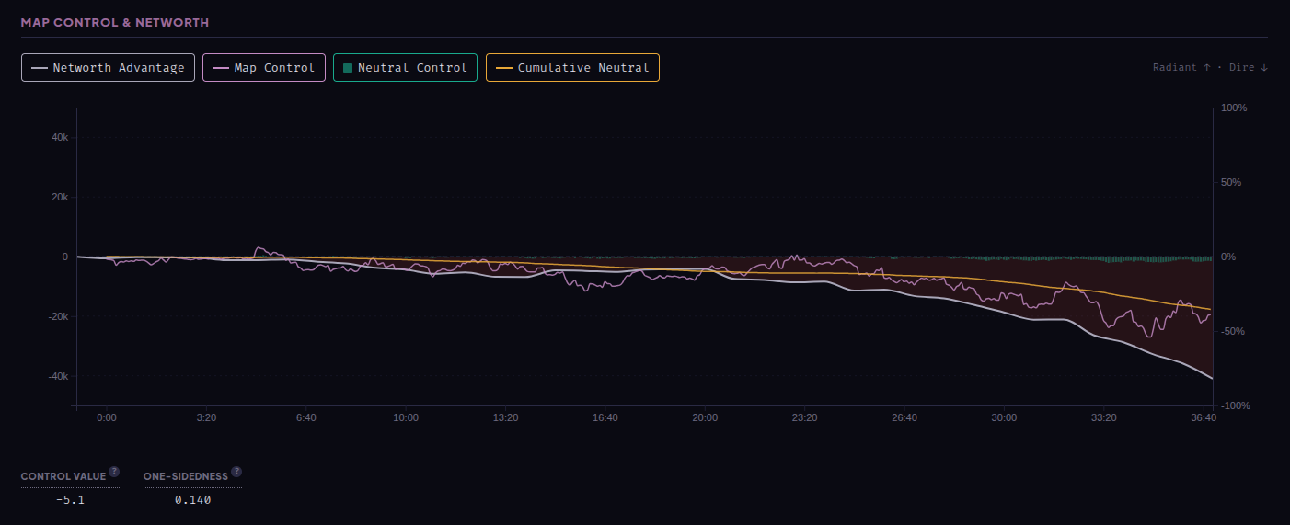This screenshot has width=1290, height=525.
Task: Click the One-Sidedness 0.140 figure
Action: 192,500
